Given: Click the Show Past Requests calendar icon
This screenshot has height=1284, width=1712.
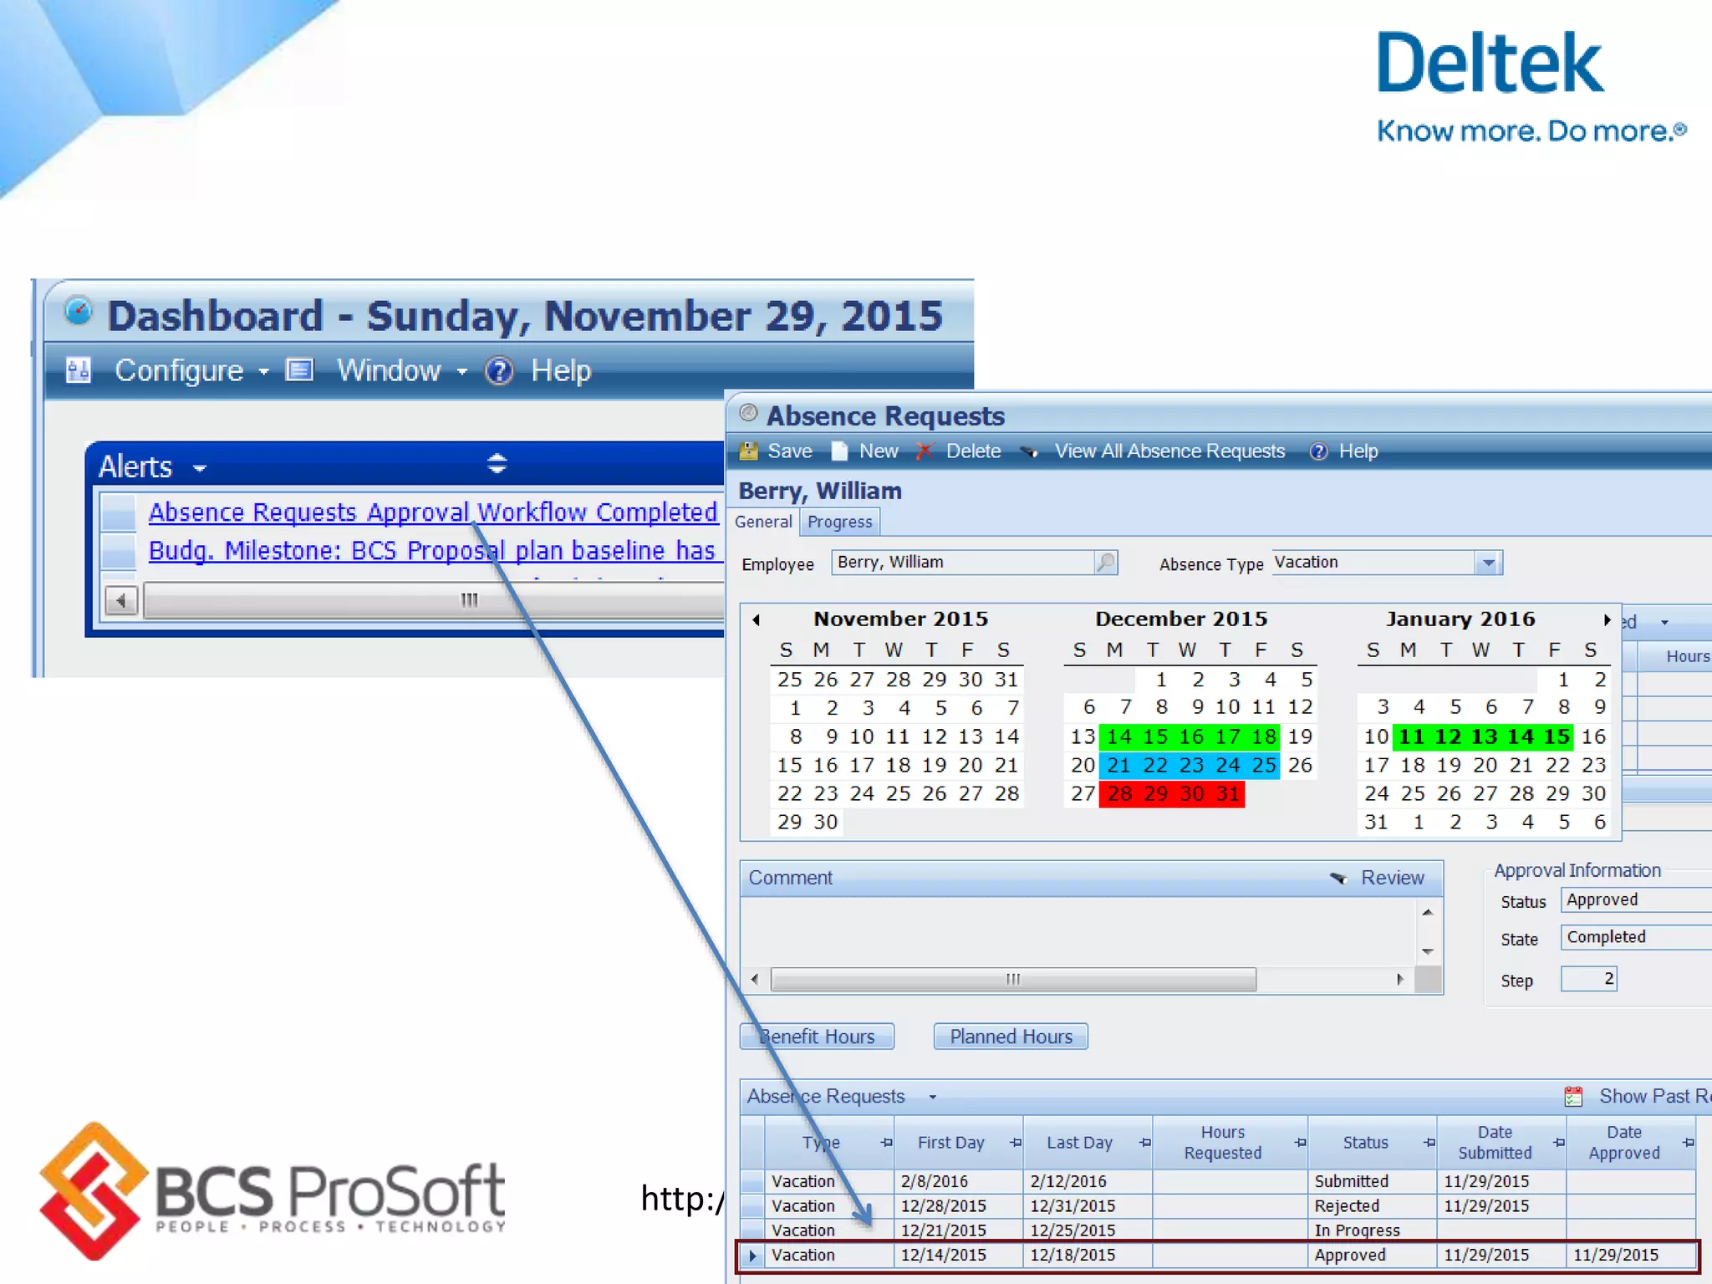Looking at the screenshot, I should (1573, 1096).
